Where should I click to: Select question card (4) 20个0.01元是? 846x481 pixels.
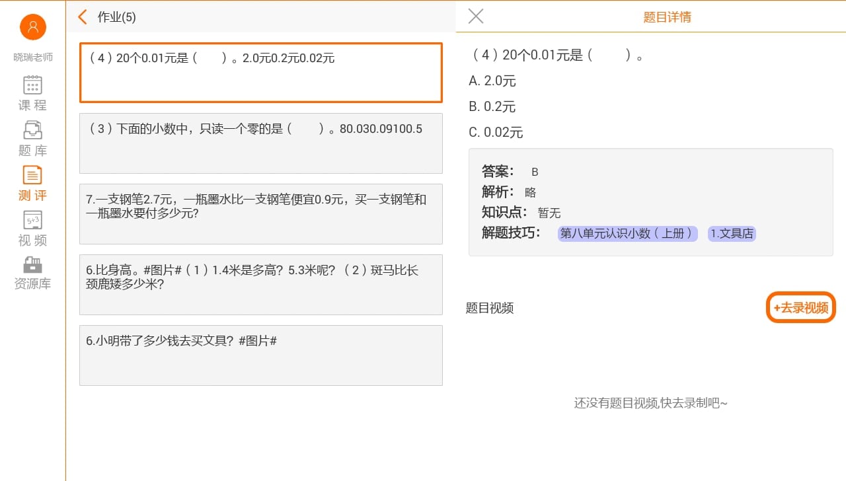click(261, 73)
